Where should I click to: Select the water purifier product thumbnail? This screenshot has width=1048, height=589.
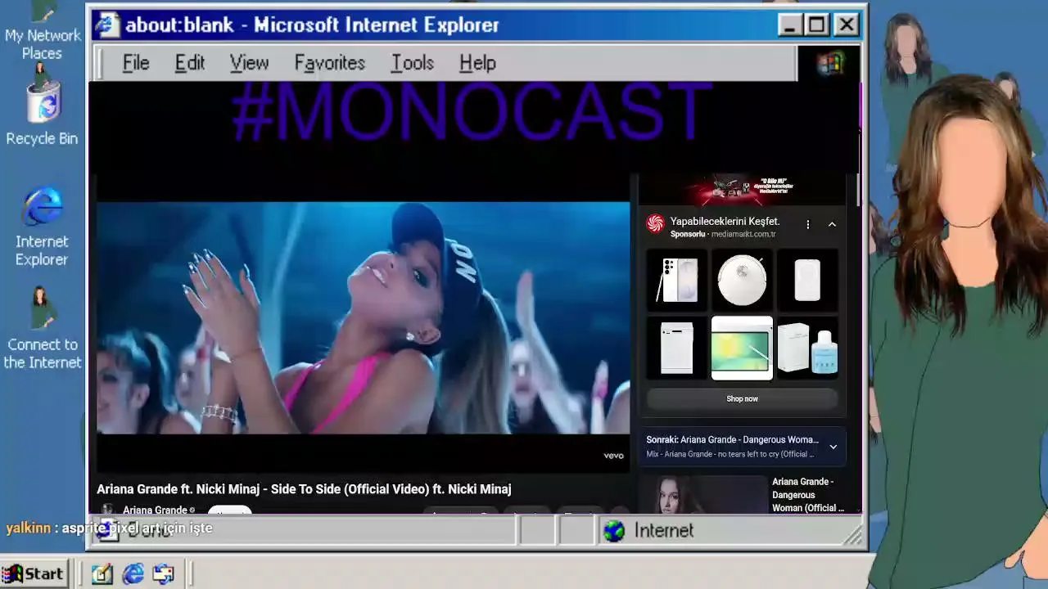point(807,348)
